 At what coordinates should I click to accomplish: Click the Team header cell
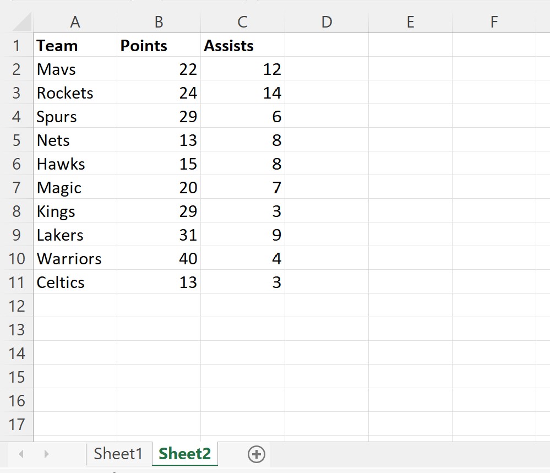pos(75,45)
